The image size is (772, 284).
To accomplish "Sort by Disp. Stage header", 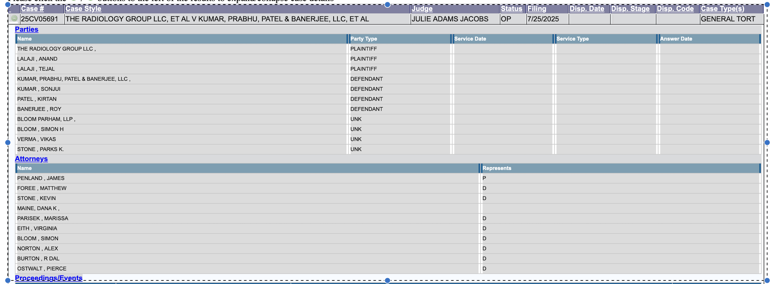I will coord(630,9).
